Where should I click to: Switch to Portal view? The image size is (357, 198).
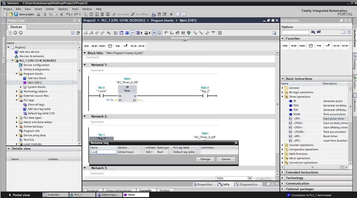[19, 195]
